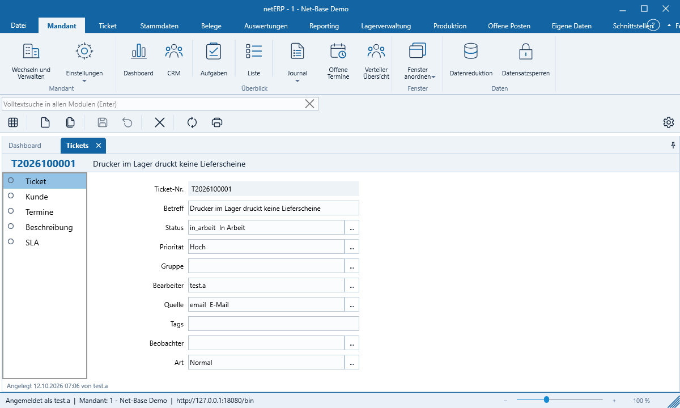Open Datensatzsperren
Screen dimensions: 680x408
point(526,60)
